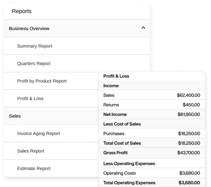Image resolution: width=211 pixels, height=187 pixels.
Task: Click the Total Operating Expenses $3,680.00 value
Action: coord(189,183)
